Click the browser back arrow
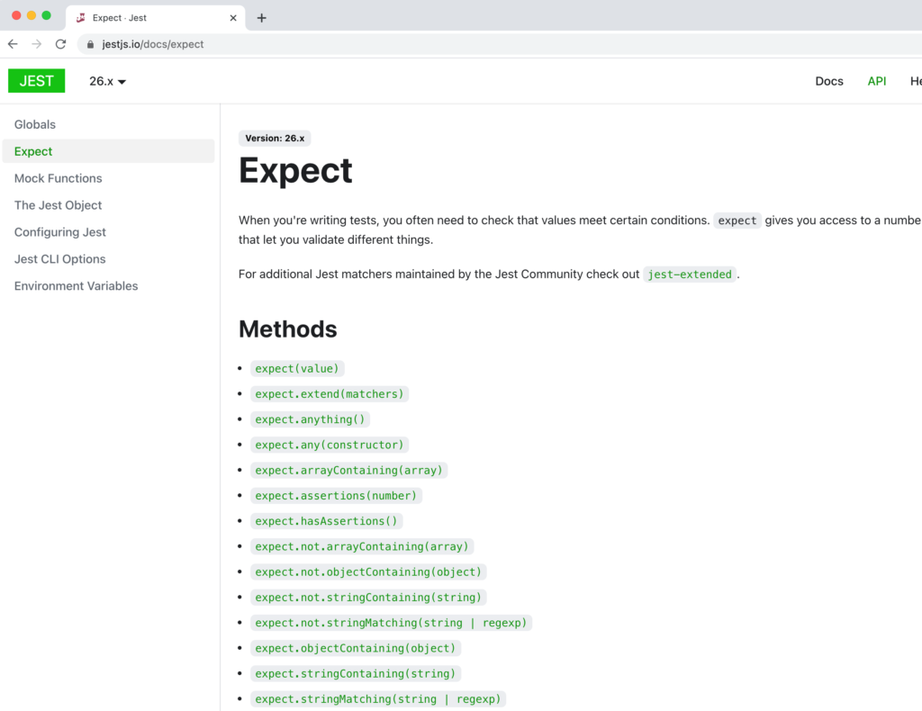This screenshot has height=711, width=922. [x=13, y=44]
